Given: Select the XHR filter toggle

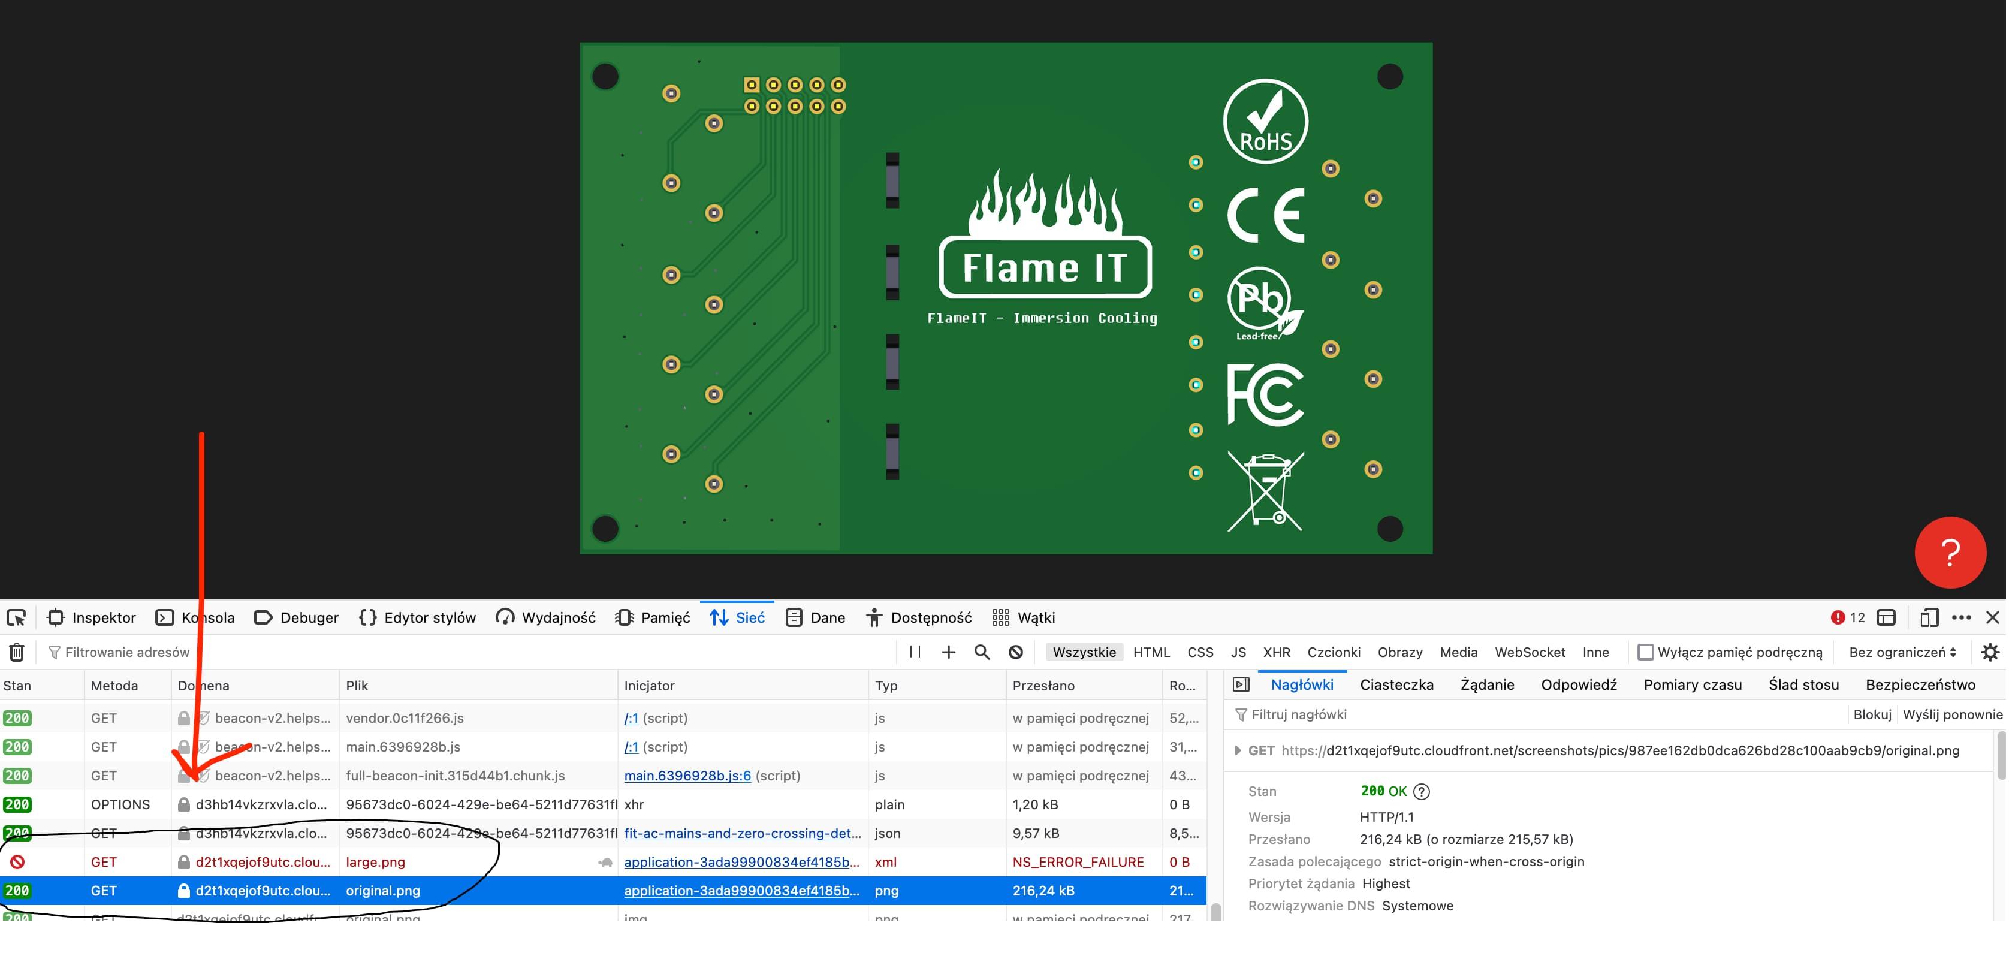Looking at the screenshot, I should click(1276, 652).
